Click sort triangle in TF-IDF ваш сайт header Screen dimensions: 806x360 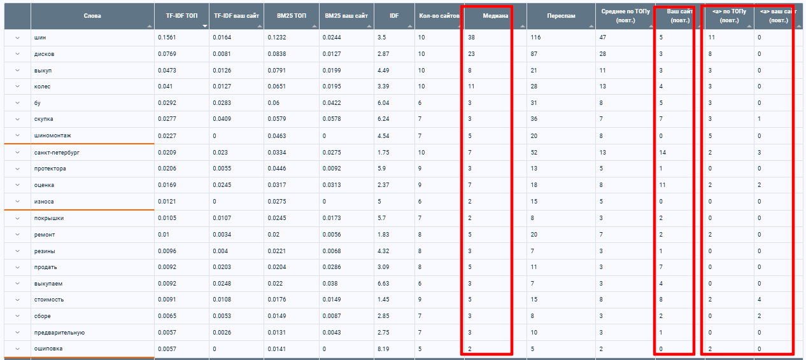click(x=259, y=26)
